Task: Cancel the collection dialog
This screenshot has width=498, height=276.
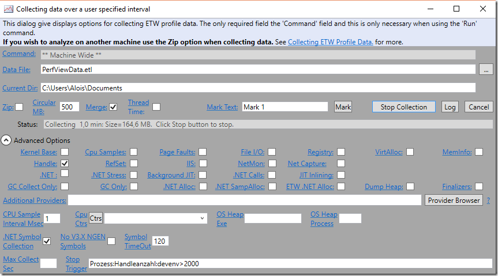Action: [x=478, y=107]
